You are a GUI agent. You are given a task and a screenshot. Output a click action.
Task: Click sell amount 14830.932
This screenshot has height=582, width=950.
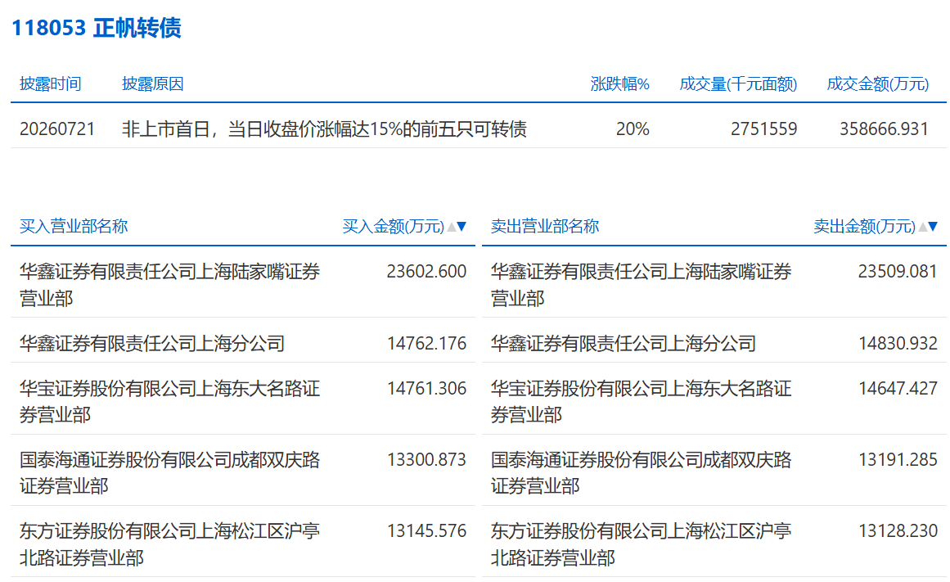(x=898, y=343)
